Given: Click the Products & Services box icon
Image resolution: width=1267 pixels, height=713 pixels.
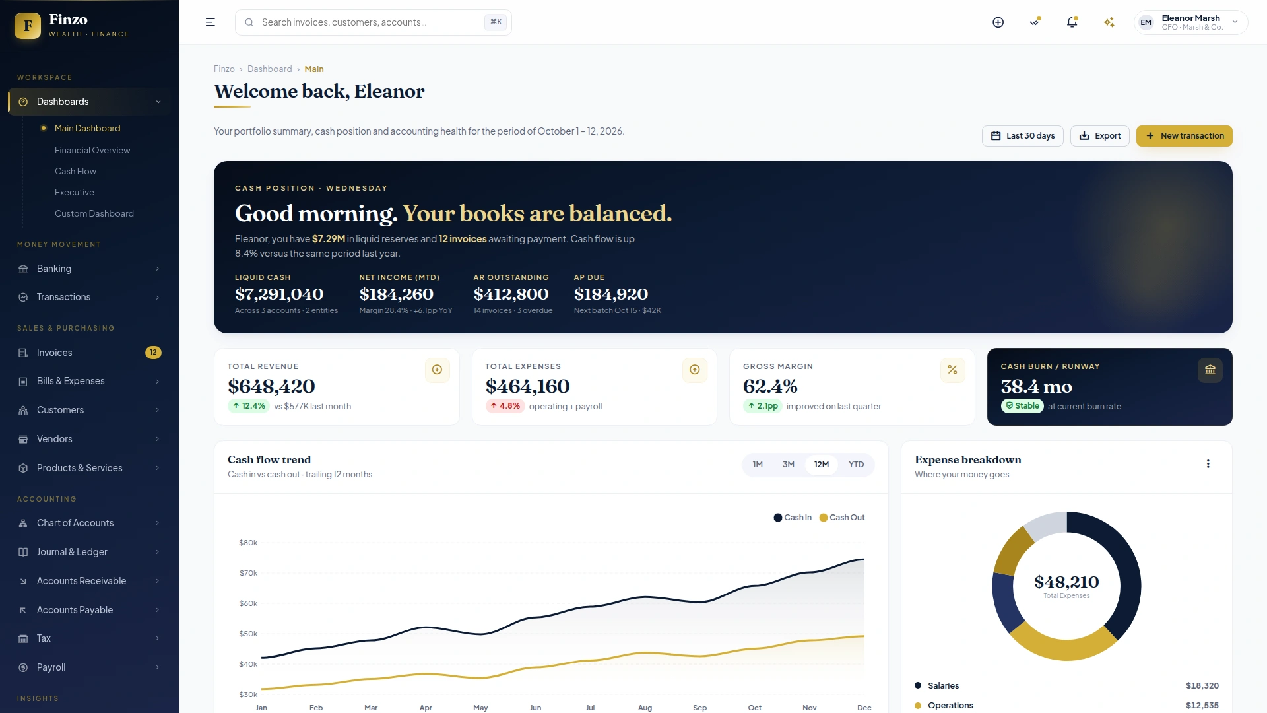Looking at the screenshot, I should click(23, 468).
